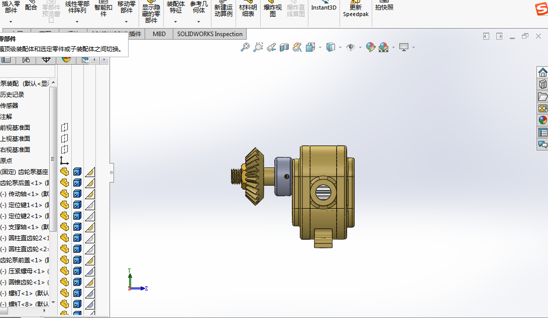Expand the View Settings monitor dropdown
548x318 pixels.
click(x=413, y=47)
